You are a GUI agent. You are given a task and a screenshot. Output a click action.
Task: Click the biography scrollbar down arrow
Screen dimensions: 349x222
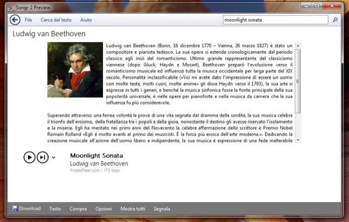[x=298, y=140]
